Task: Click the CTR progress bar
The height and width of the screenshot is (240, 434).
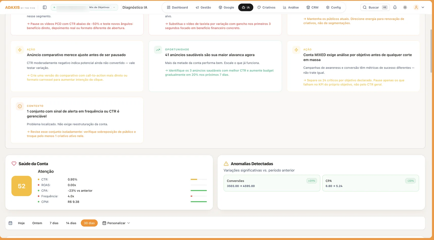Action: click(x=199, y=179)
